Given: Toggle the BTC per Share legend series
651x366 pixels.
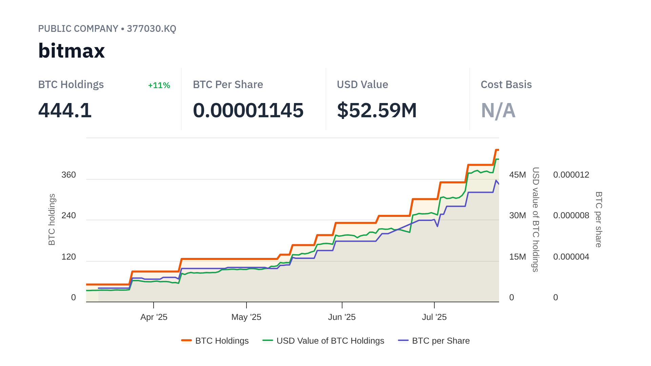Looking at the screenshot, I should coord(441,341).
